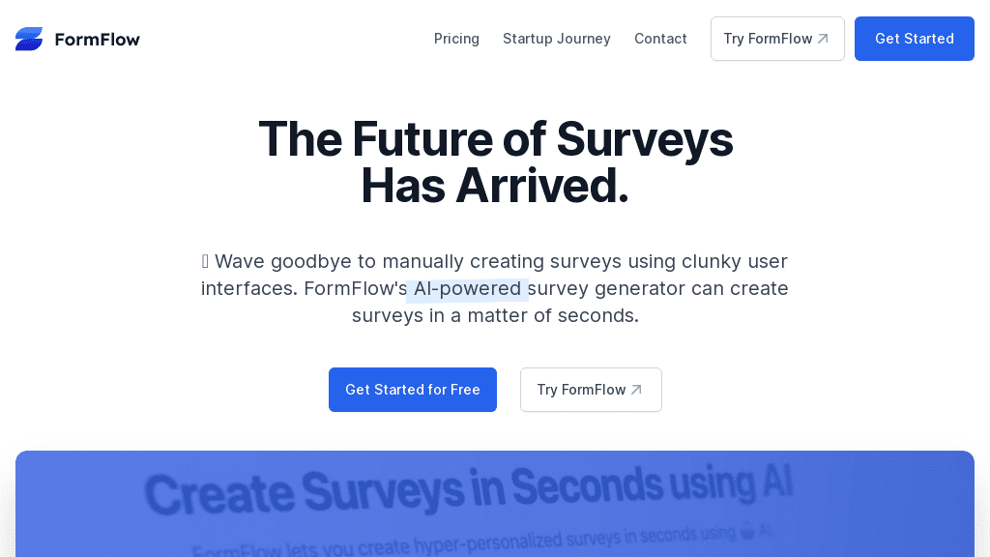
Task: Click the "Has Arrived." headline line
Action: (x=495, y=186)
